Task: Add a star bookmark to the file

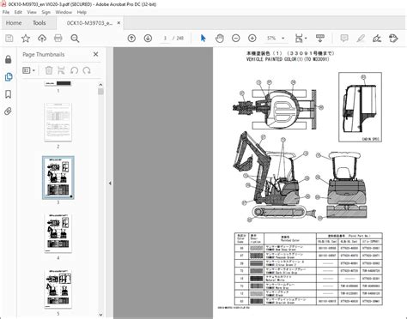Action: (x=26, y=38)
